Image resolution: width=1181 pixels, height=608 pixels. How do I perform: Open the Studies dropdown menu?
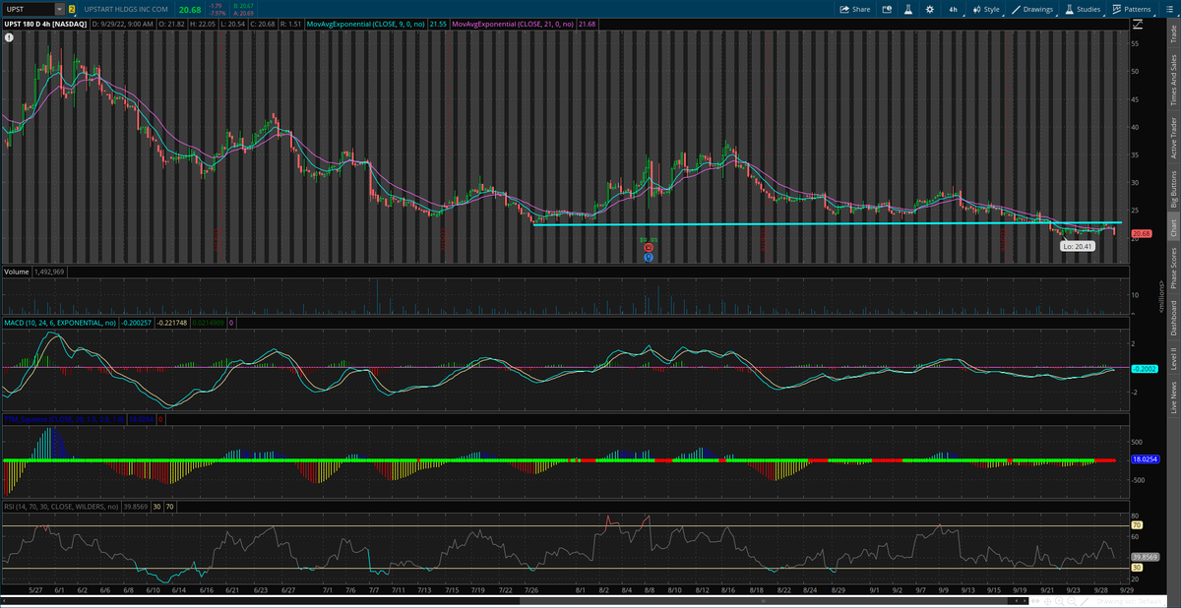(1082, 9)
